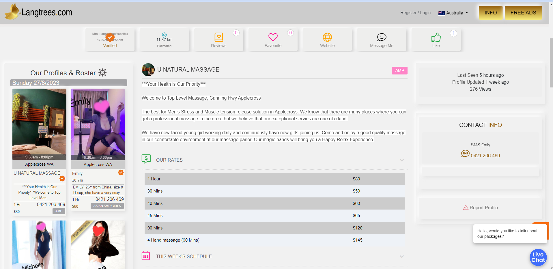
Task: Click the star icon beside Our Profiles & Roster
Action: (x=102, y=72)
